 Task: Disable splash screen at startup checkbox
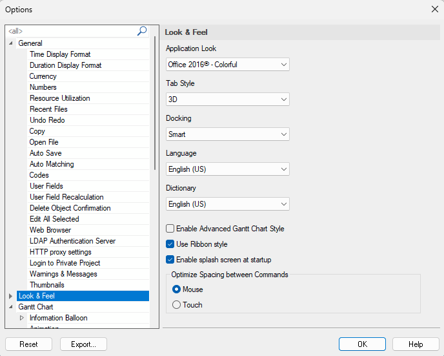point(170,260)
